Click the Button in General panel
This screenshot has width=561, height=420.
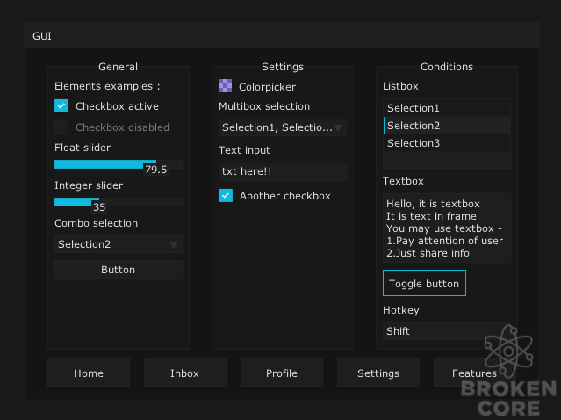click(x=119, y=269)
